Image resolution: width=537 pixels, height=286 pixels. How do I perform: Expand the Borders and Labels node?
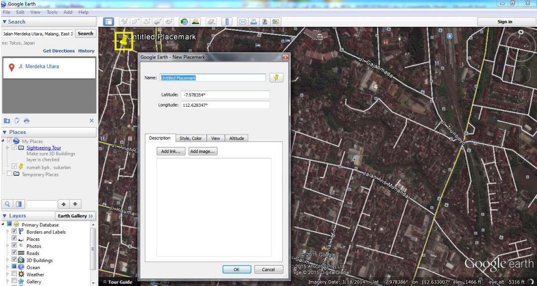point(8,231)
